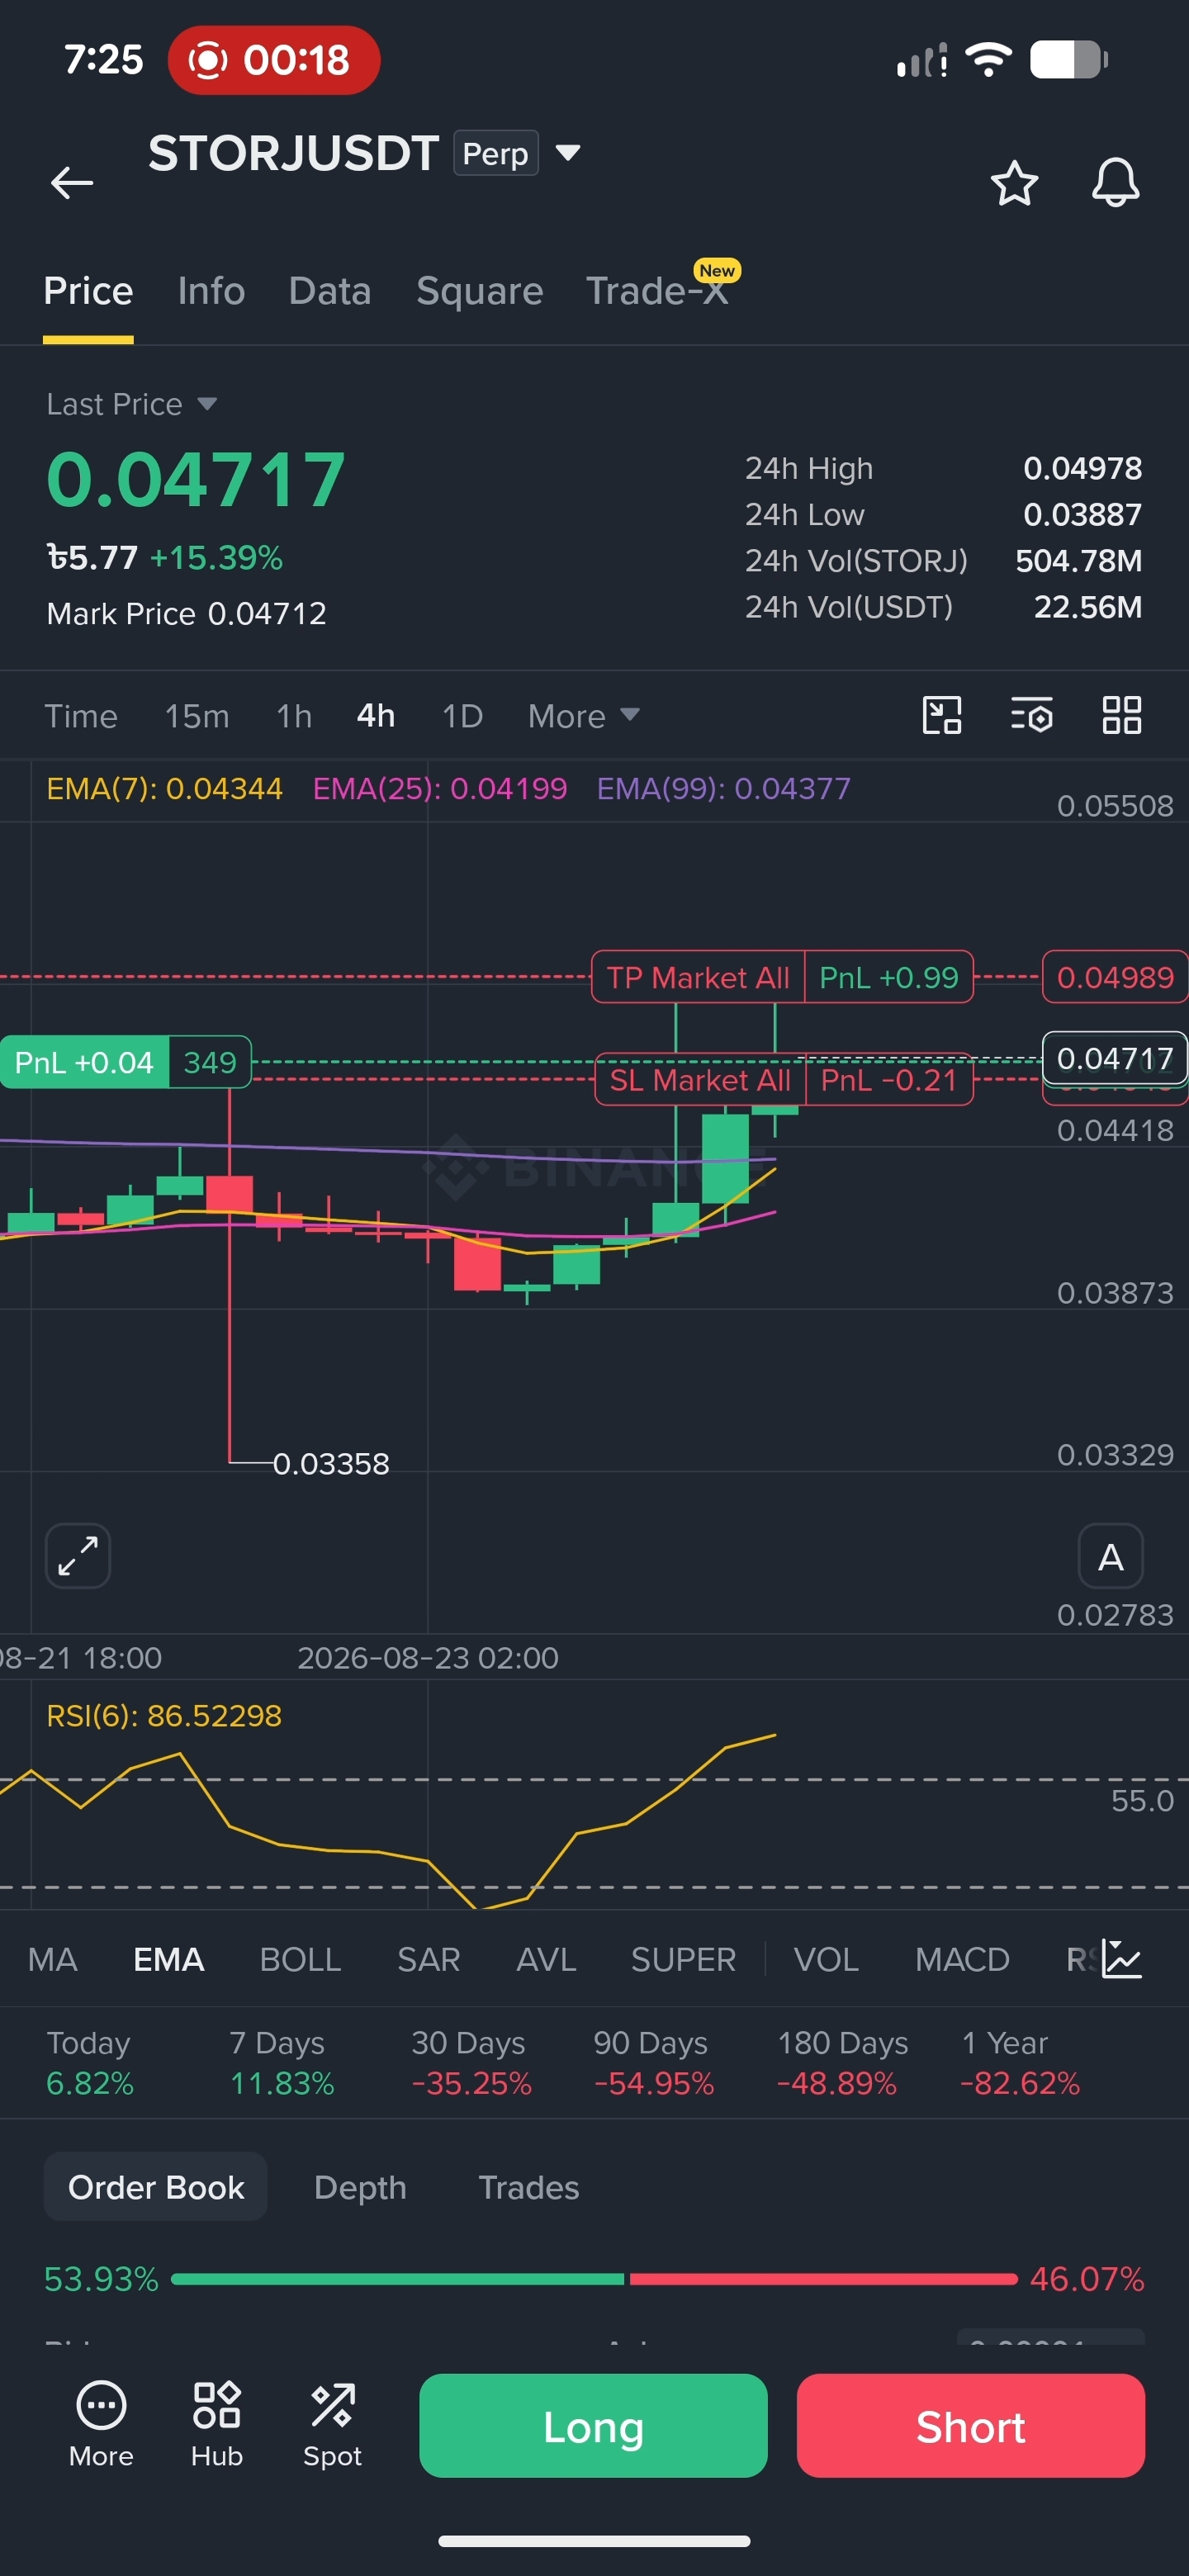Tap the Short button
The height and width of the screenshot is (2576, 1189).
click(x=970, y=2425)
